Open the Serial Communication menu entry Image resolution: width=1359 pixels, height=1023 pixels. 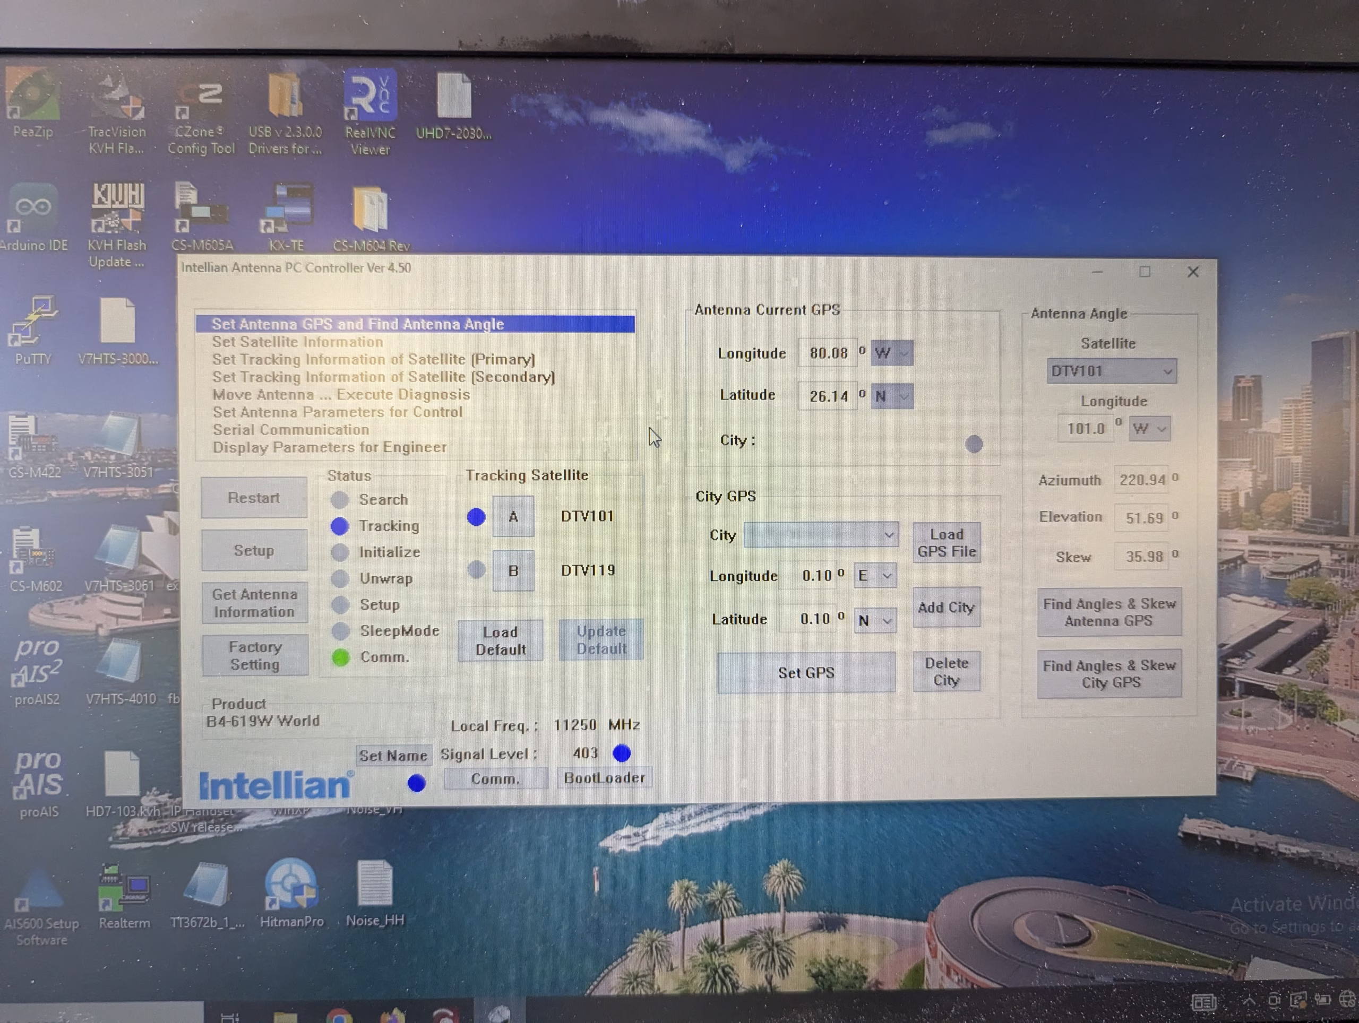(290, 430)
